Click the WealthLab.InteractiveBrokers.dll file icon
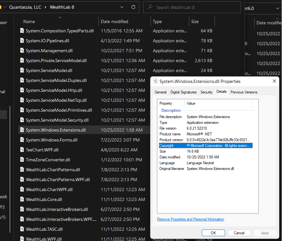The width and height of the screenshot is (307, 241). pos(22,209)
